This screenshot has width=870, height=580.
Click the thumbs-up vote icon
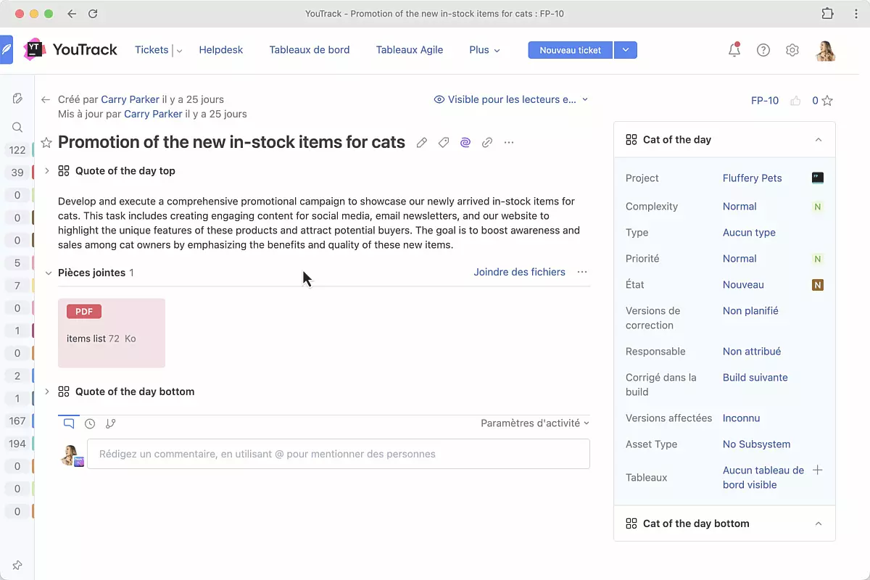coord(795,101)
